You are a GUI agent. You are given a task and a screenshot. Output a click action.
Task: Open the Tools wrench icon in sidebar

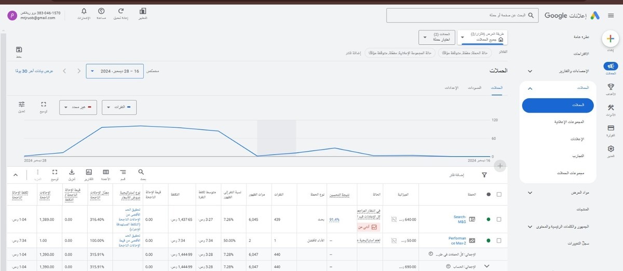[611, 108]
